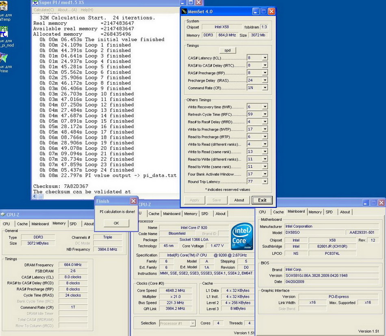Click the BIOS date 04/20/2009 field
This screenshot has height=336, width=386.
click(332, 281)
